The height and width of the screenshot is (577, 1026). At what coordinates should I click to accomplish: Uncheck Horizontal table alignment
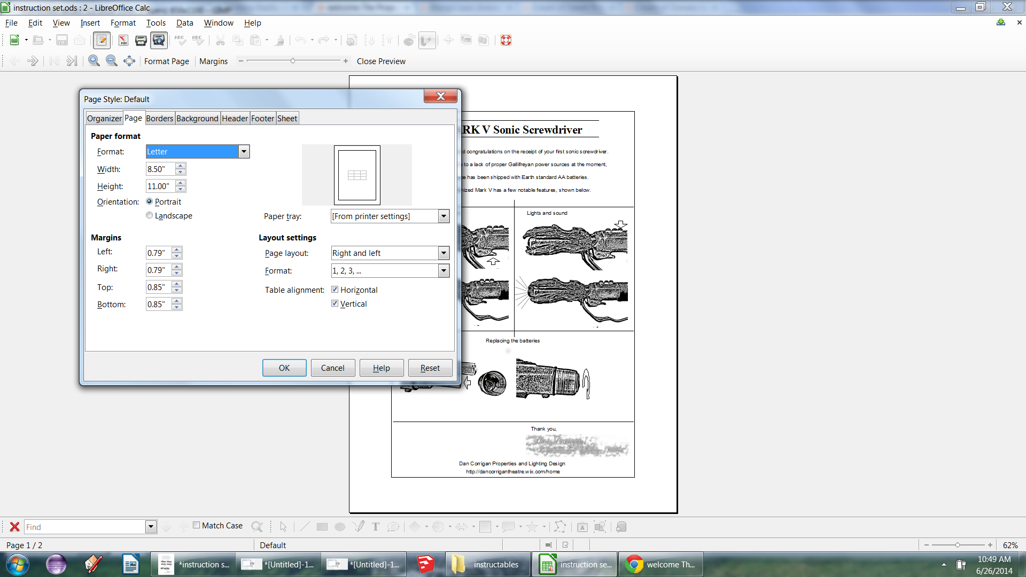pos(335,290)
